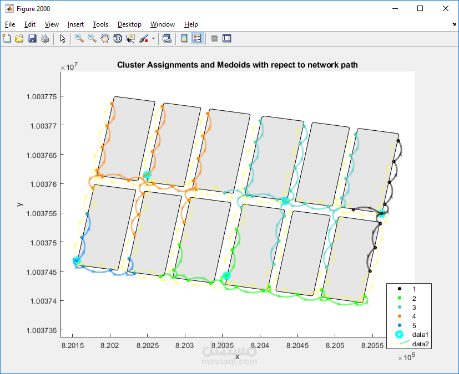Open a file with the Open icon
459x374 pixels.
[19, 38]
